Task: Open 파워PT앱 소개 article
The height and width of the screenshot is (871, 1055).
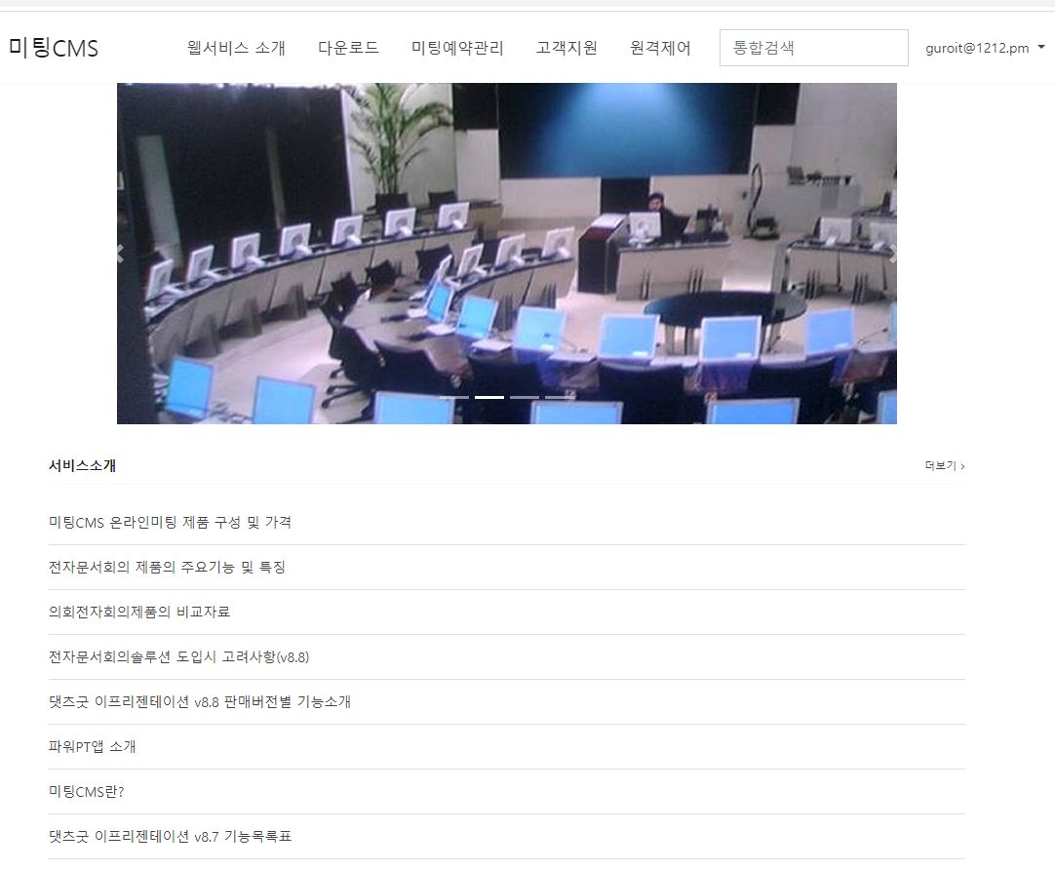Action: coord(93,746)
